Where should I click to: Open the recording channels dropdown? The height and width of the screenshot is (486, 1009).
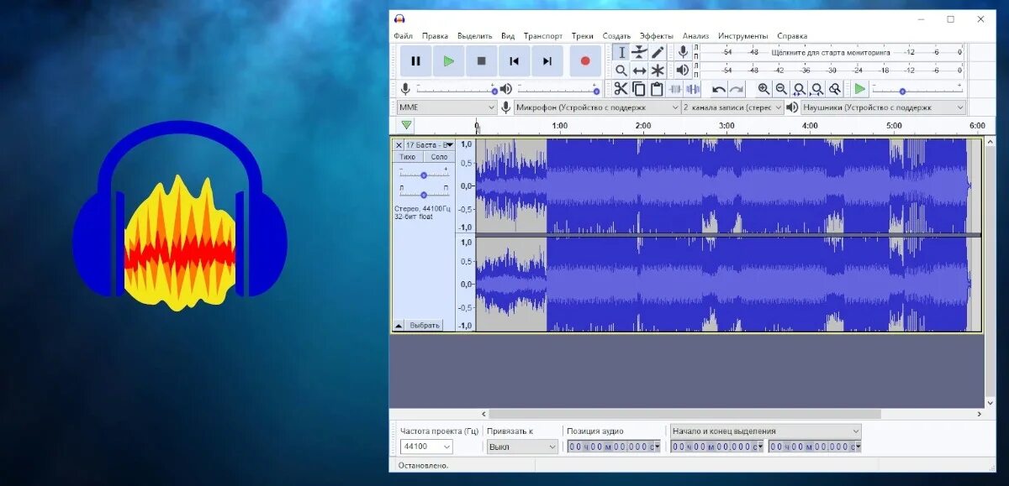point(732,107)
